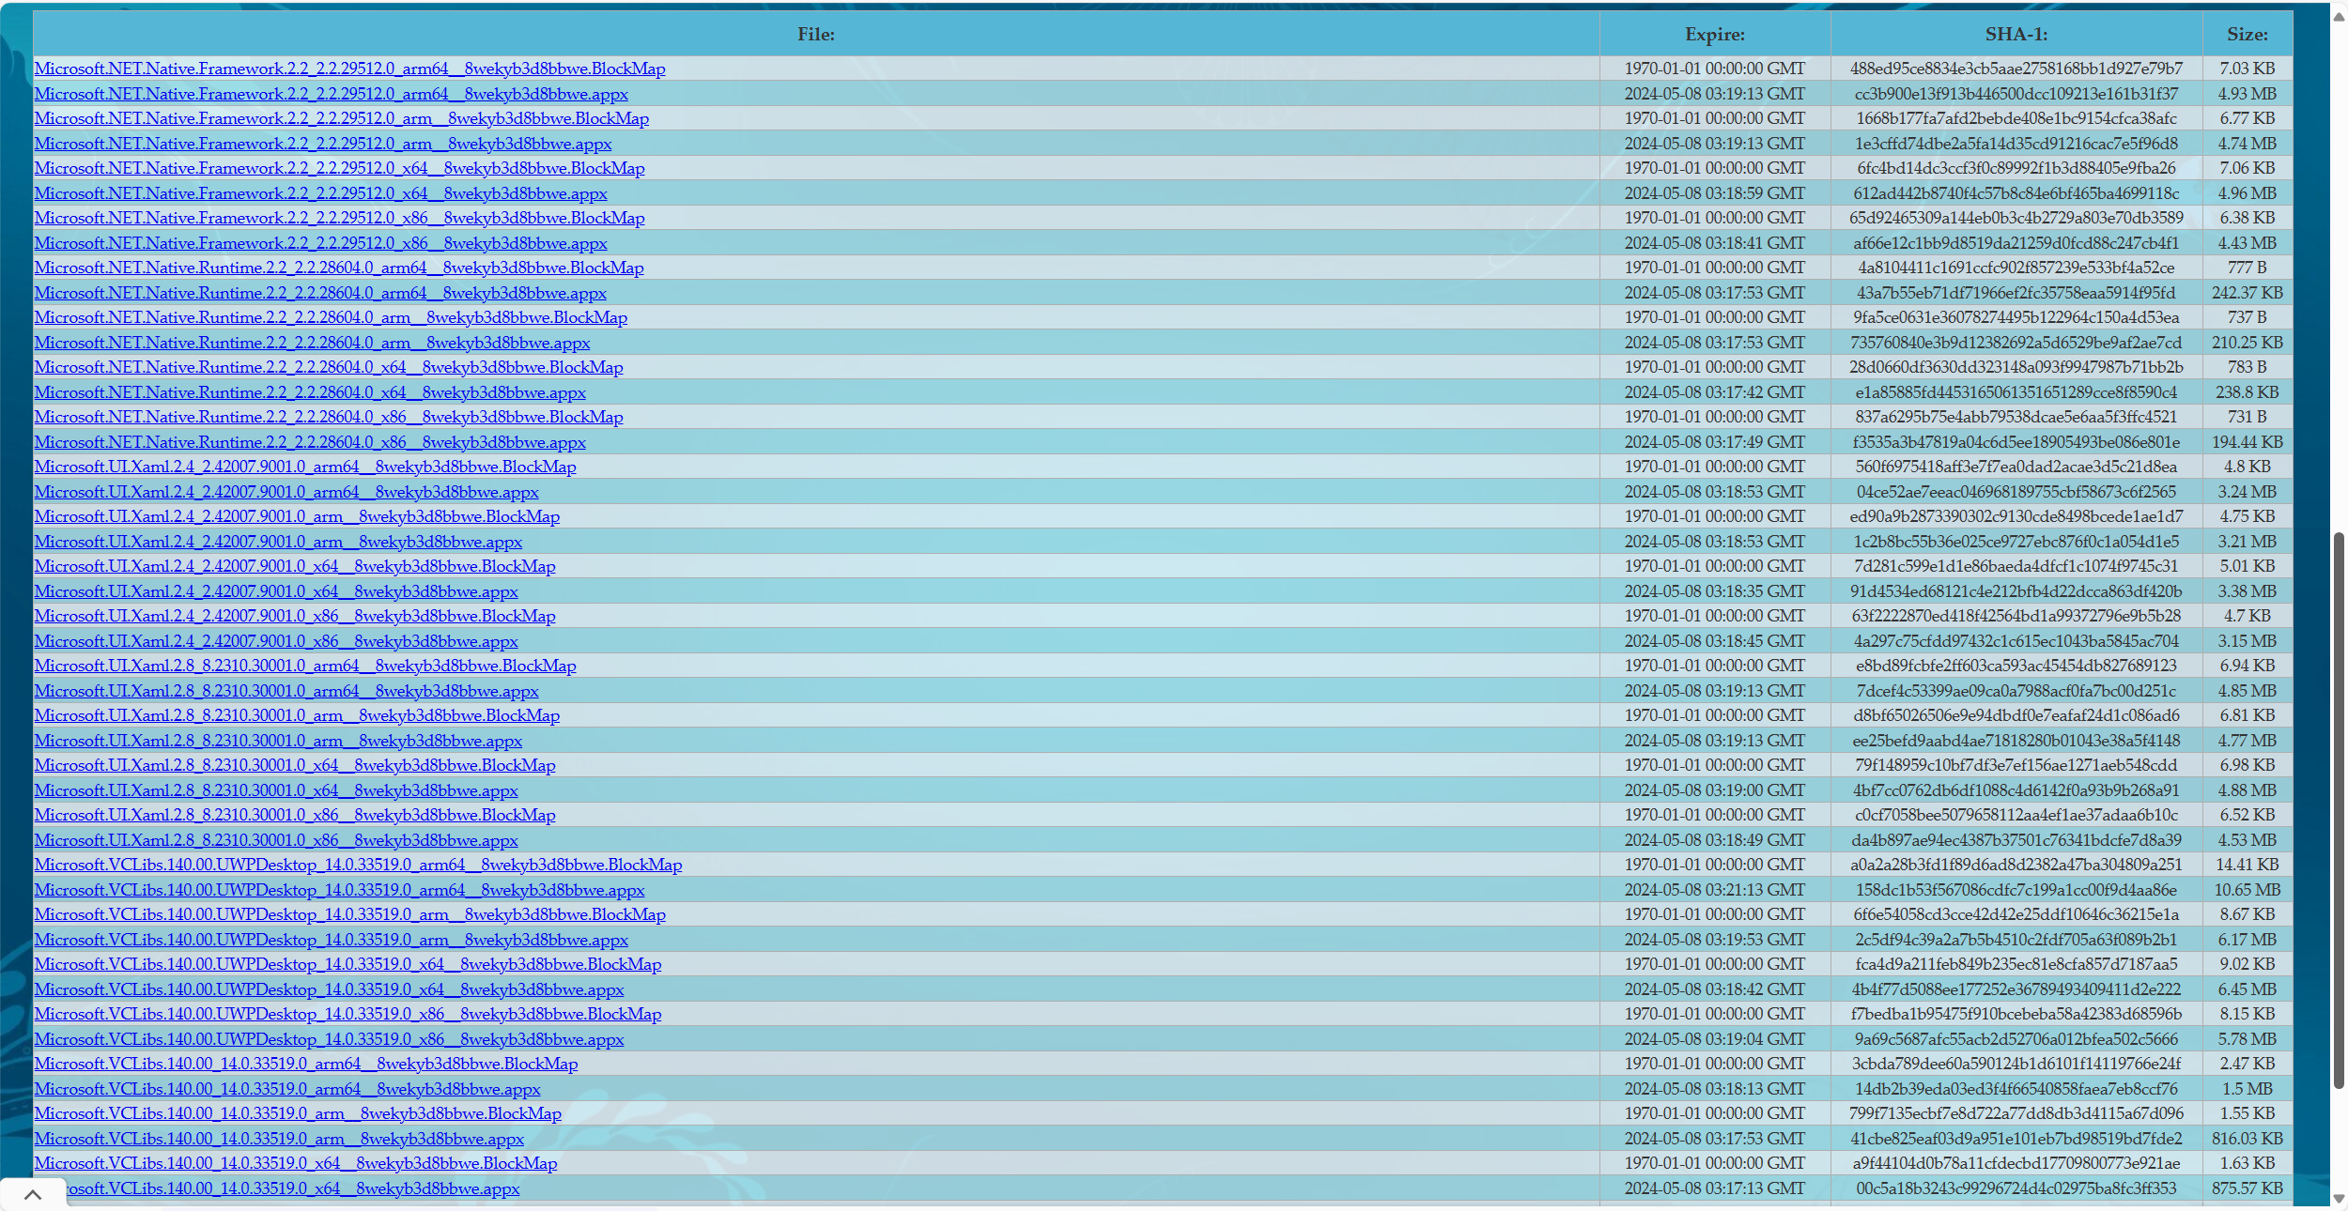This screenshot has height=1211, width=2348.
Task: Click the SHA-1 column header
Action: click(x=2016, y=35)
